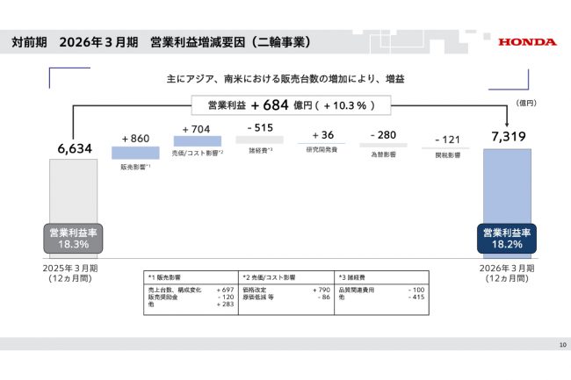Click the 価格改定 +790 row
The width and height of the screenshot is (571, 380).
[286, 290]
